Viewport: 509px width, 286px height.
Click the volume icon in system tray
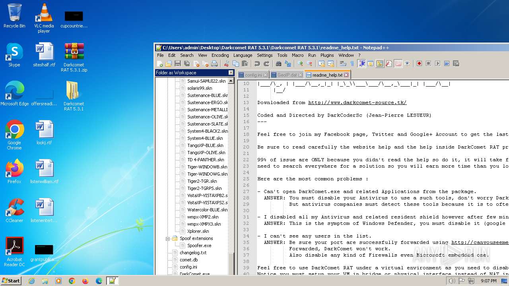click(x=452, y=281)
